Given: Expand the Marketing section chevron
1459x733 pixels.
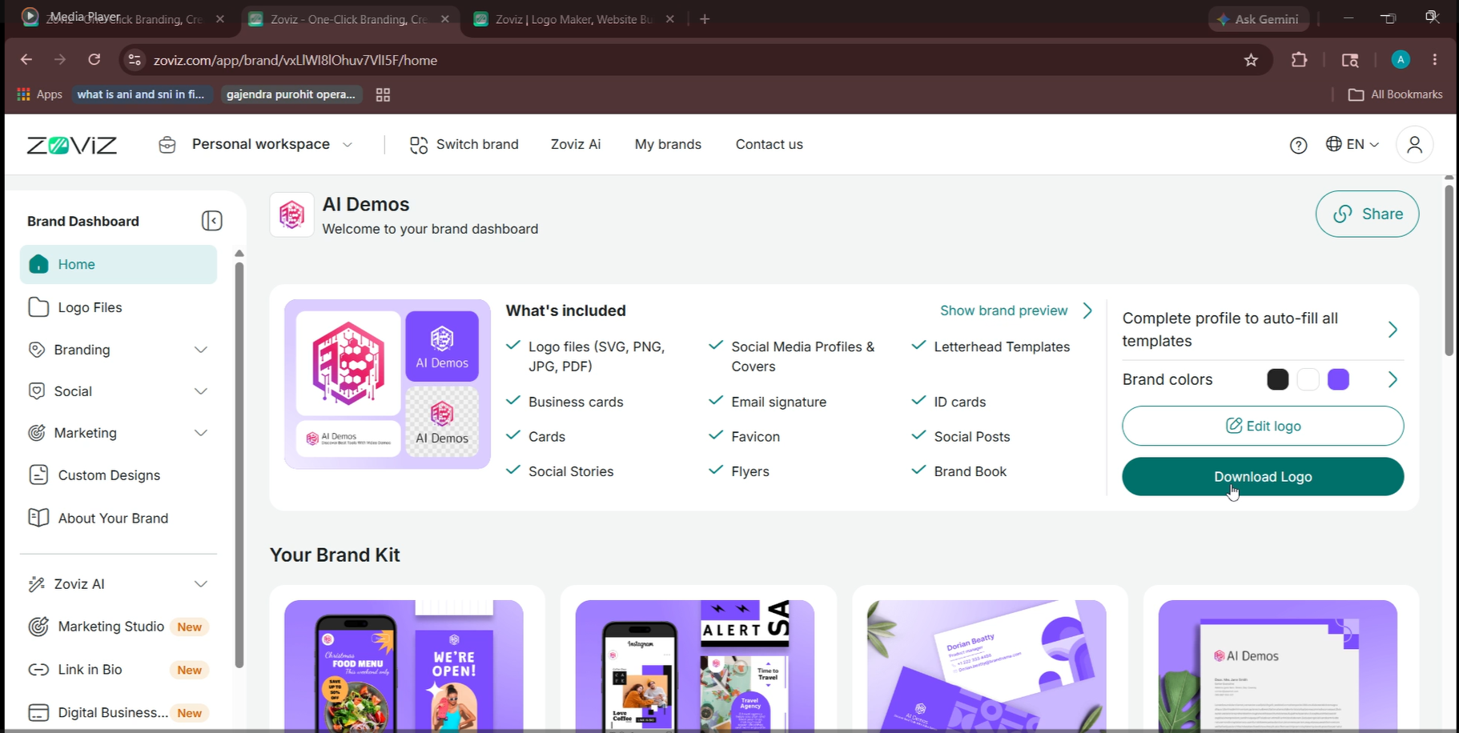Looking at the screenshot, I should (x=201, y=433).
